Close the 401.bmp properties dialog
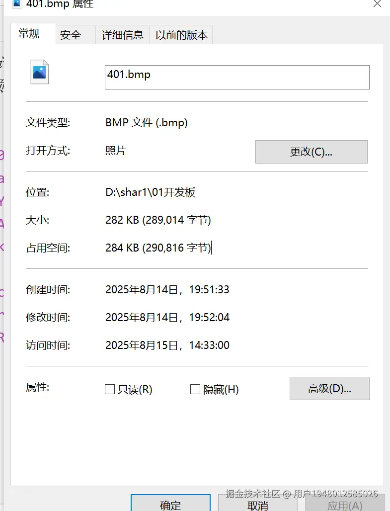The image size is (390, 511). tap(377, 3)
